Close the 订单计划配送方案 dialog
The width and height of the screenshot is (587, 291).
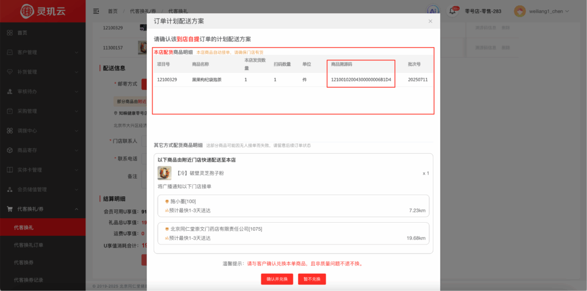(x=431, y=21)
